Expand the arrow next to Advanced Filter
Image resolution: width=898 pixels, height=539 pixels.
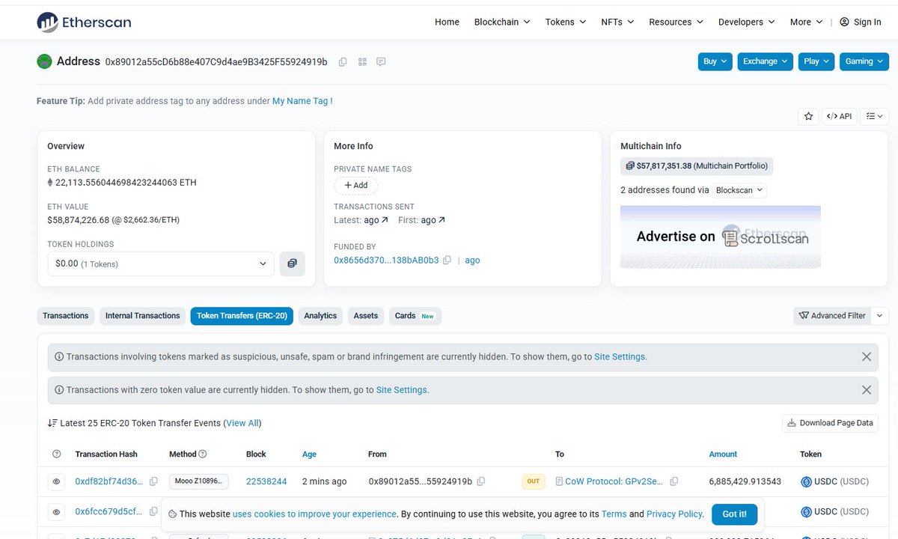point(880,316)
